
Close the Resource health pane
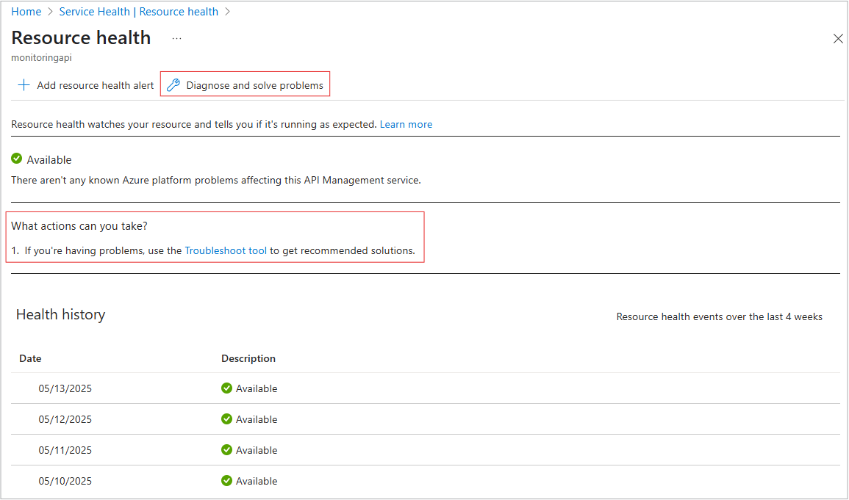[x=837, y=39]
